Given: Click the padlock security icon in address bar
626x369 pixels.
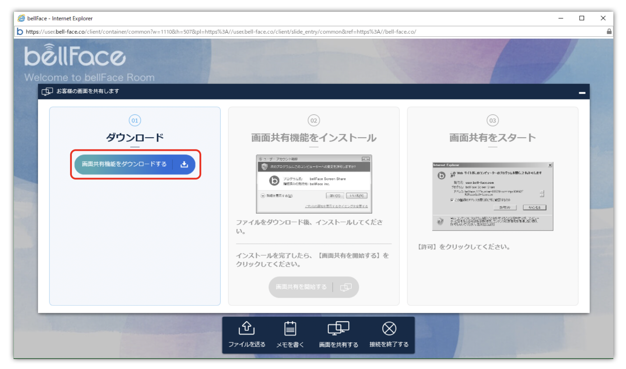Looking at the screenshot, I should [609, 31].
